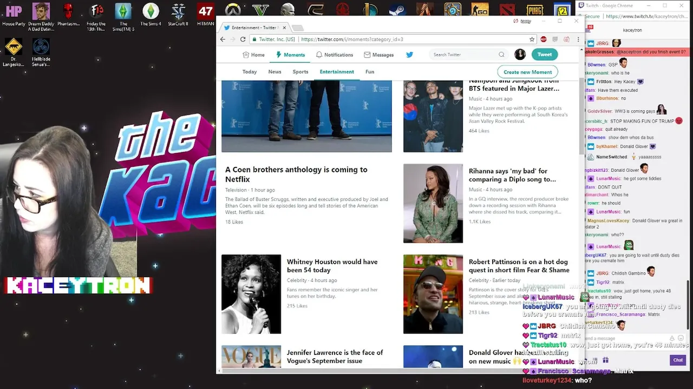Open Jennifer Lawrence Vogue September issue headline

click(x=335, y=357)
